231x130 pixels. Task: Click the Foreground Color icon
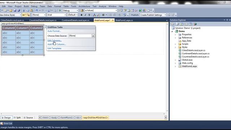(x=94, y=15)
